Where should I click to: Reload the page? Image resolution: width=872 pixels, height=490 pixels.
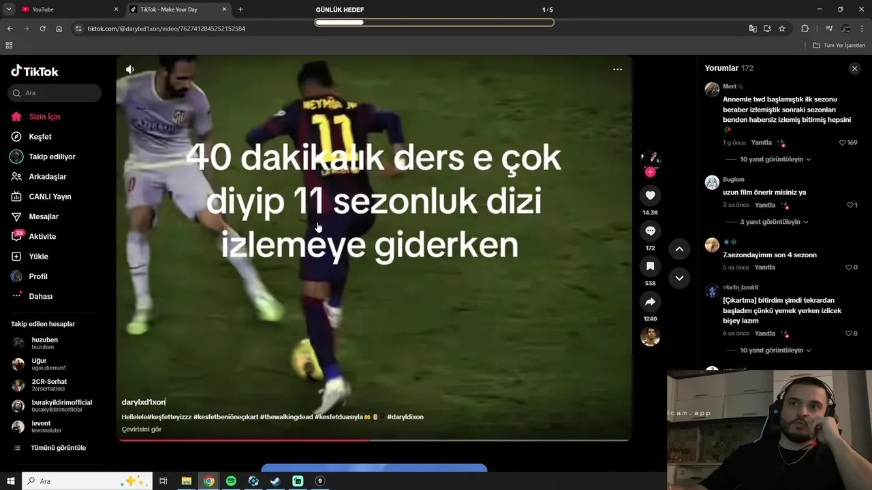(x=42, y=29)
